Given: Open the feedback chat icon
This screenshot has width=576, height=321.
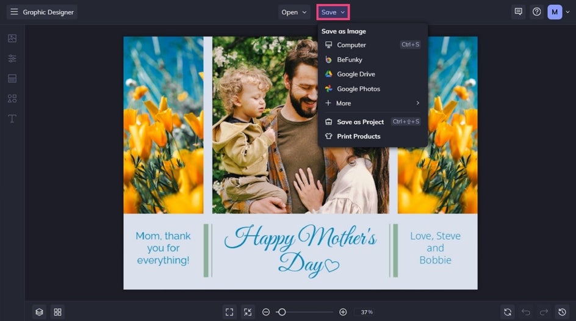Looking at the screenshot, I should point(519,12).
